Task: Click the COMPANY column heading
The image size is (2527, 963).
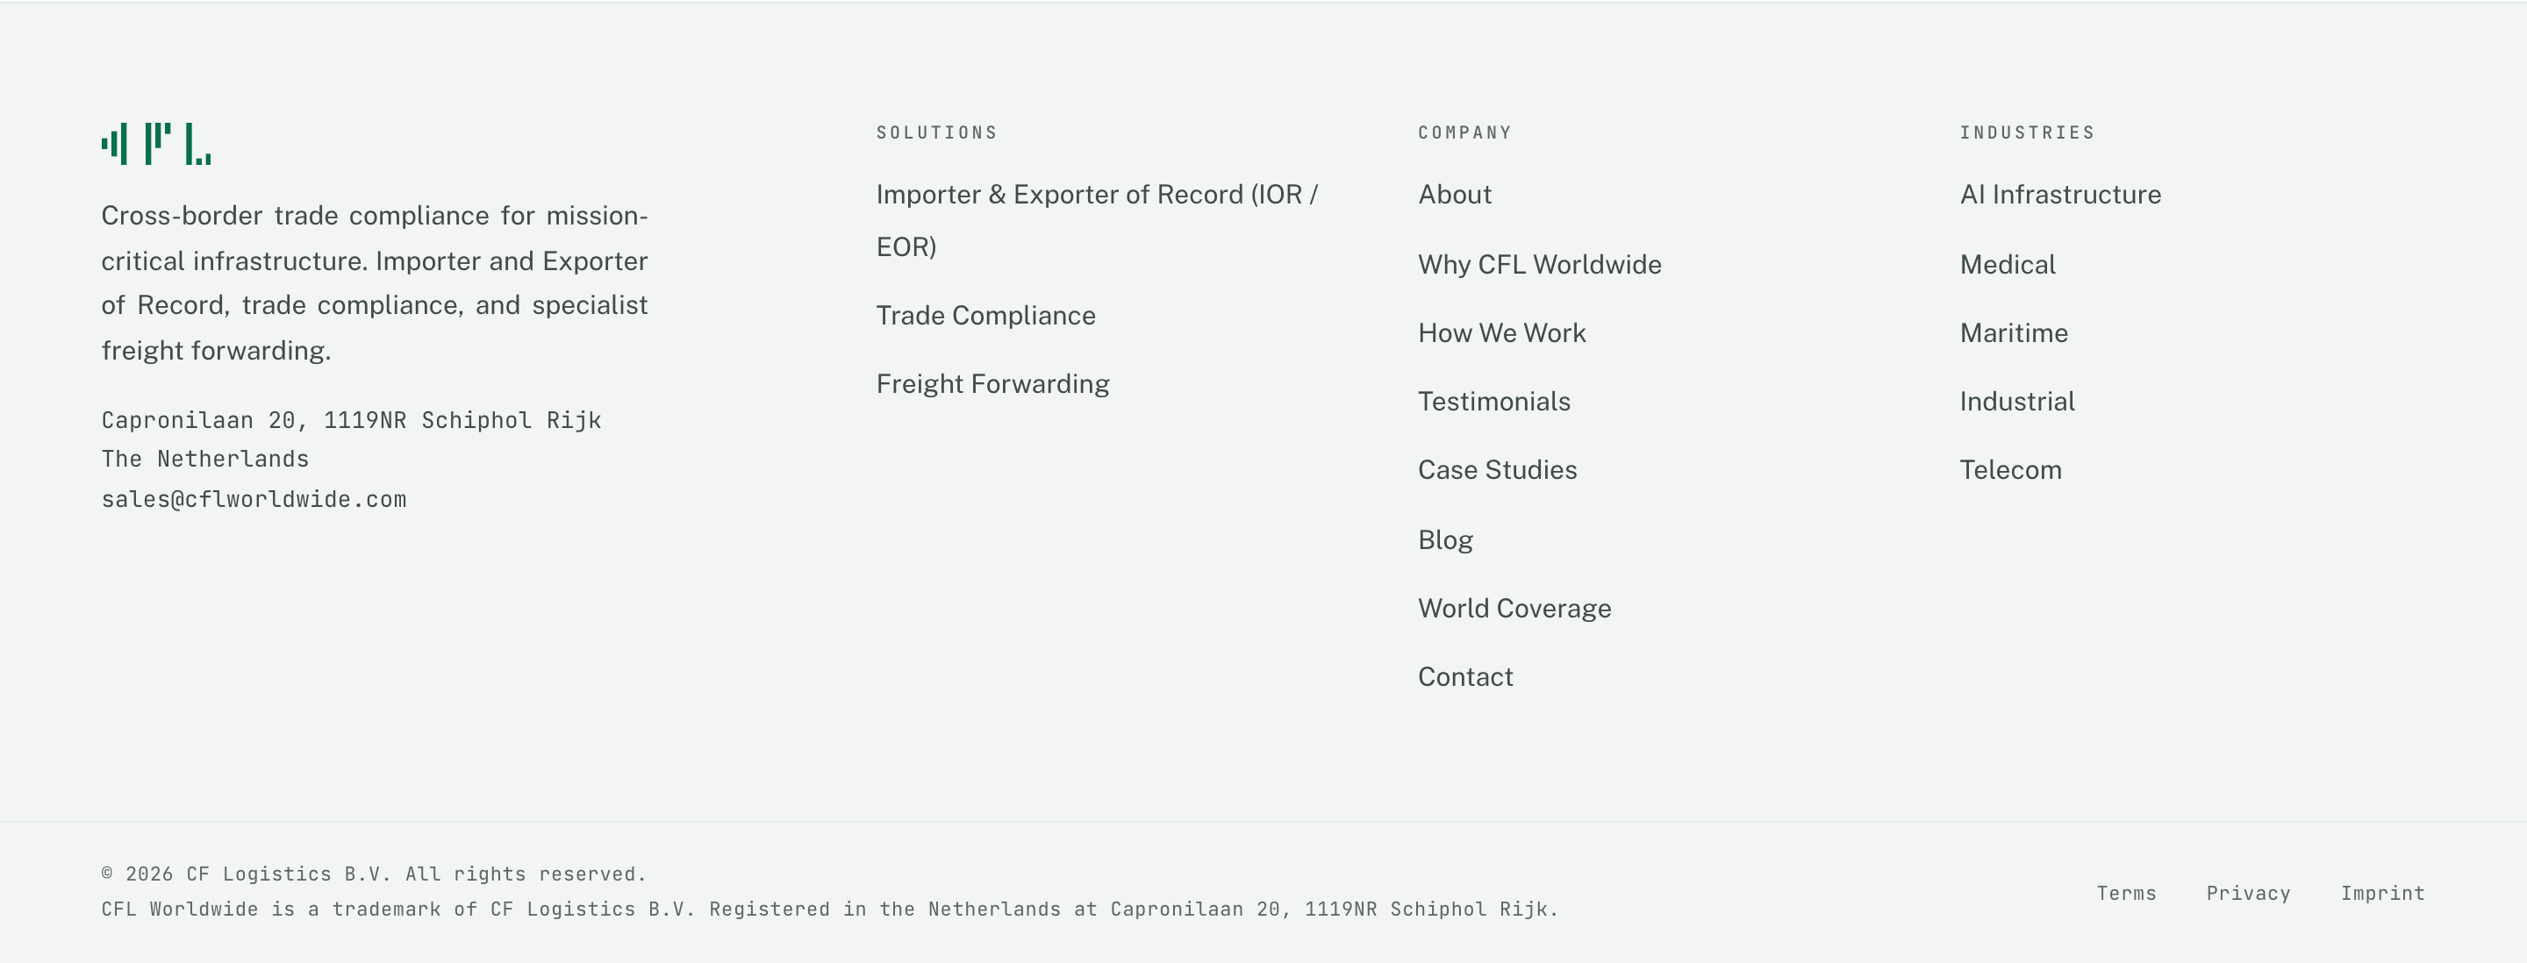Action: [x=1464, y=132]
